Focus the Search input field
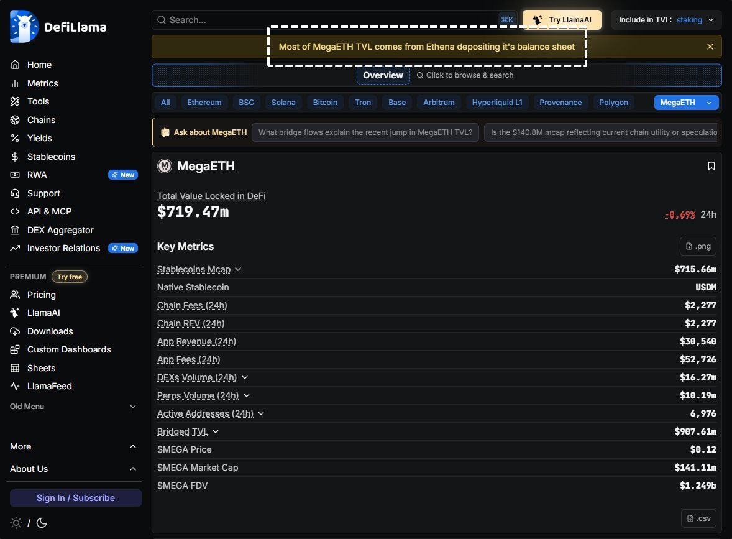 click(x=334, y=20)
